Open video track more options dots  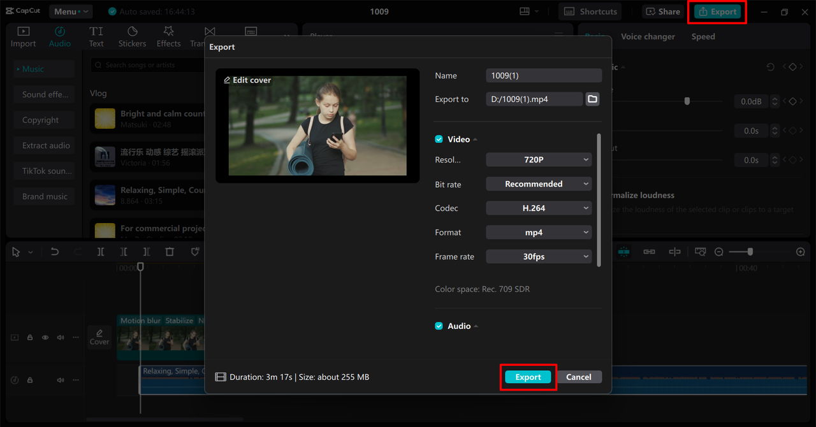(76, 338)
